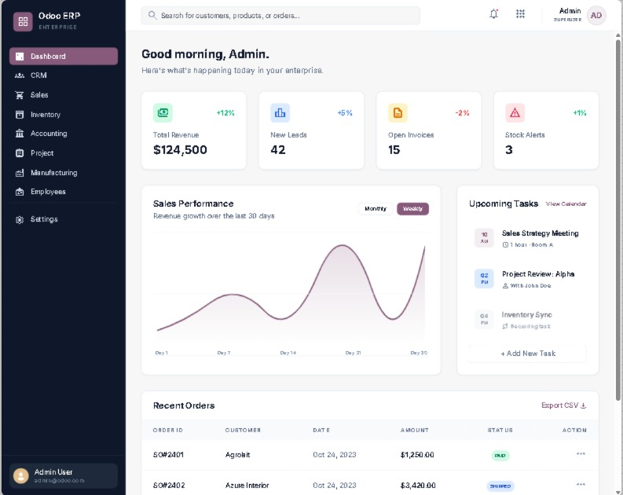Viewport: 623px width, 495px height.
Task: Click the STATUS column header
Action: click(500, 430)
